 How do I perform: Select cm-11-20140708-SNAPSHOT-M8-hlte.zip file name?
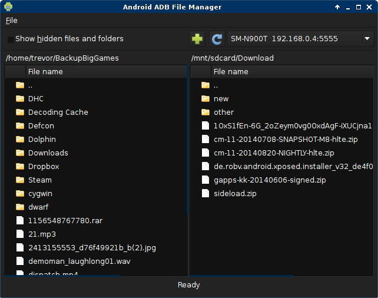tap(286, 140)
